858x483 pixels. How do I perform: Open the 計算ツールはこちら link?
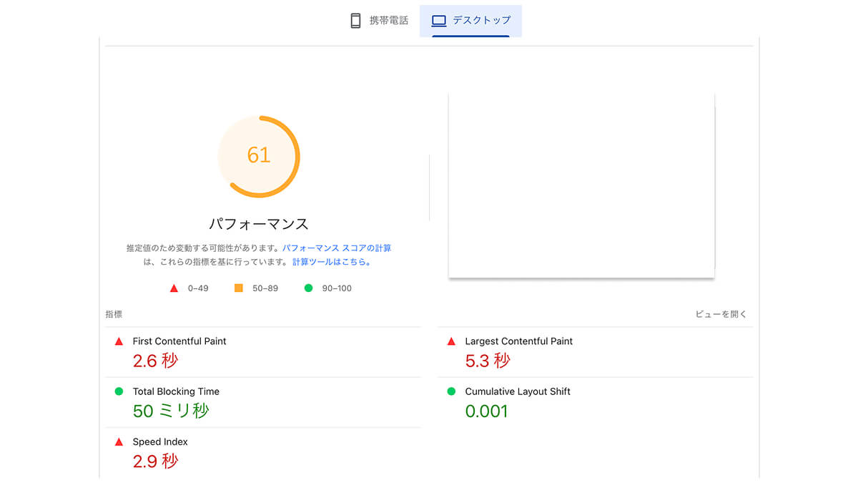[332, 262]
